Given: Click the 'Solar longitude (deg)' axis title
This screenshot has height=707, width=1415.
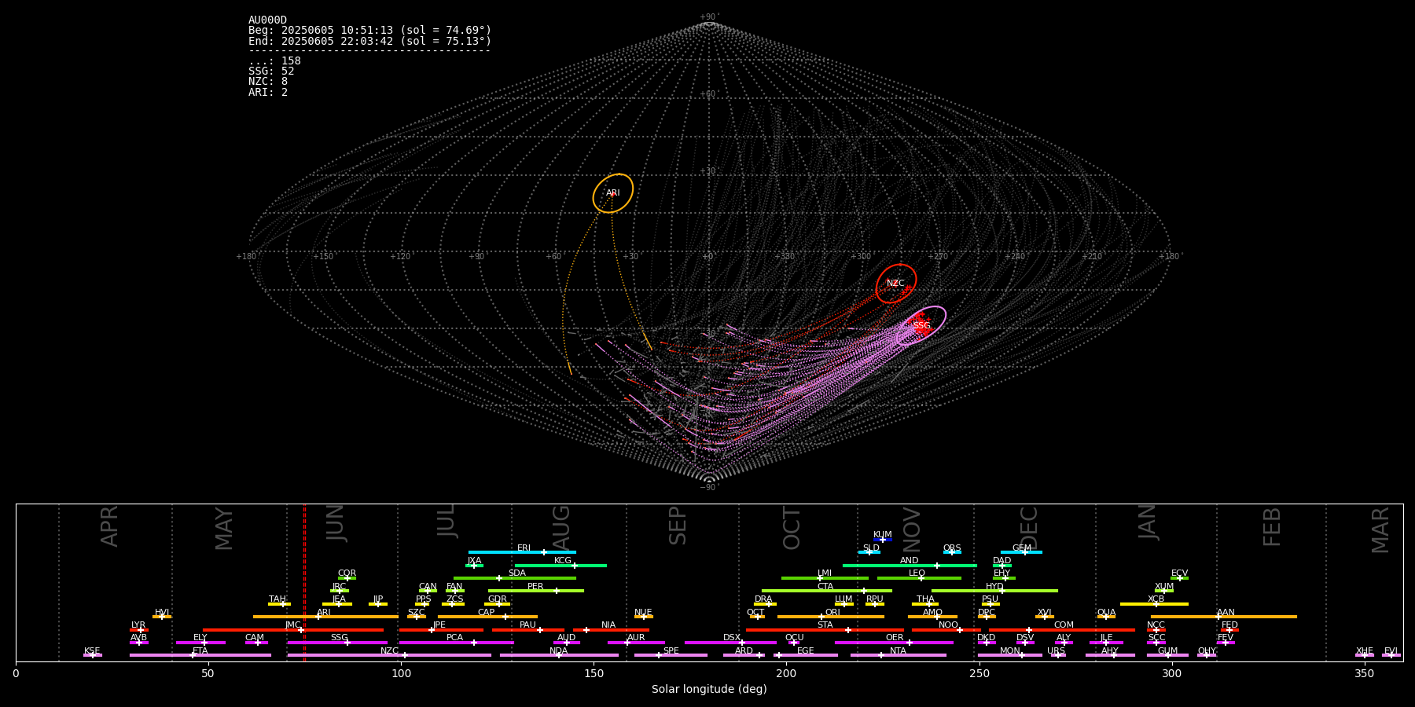Looking at the screenshot, I should coord(709,689).
